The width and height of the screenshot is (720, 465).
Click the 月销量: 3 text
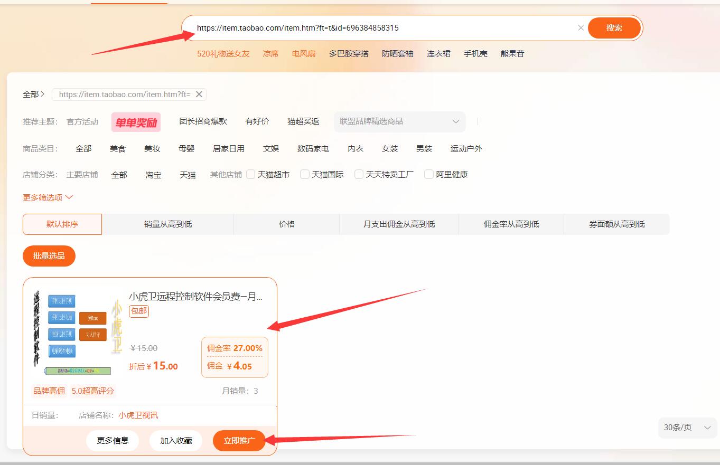(240, 391)
